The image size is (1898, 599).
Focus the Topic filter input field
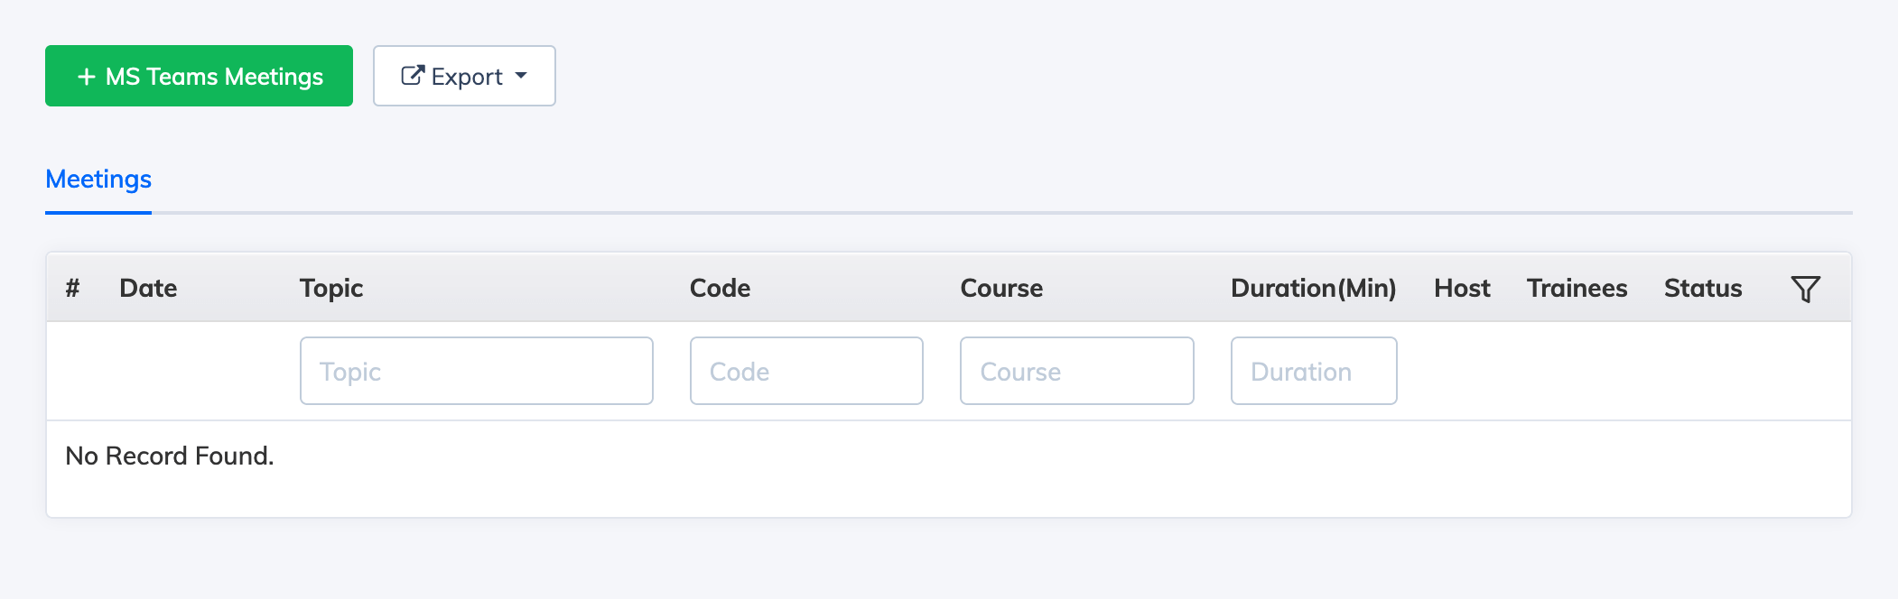tap(476, 371)
